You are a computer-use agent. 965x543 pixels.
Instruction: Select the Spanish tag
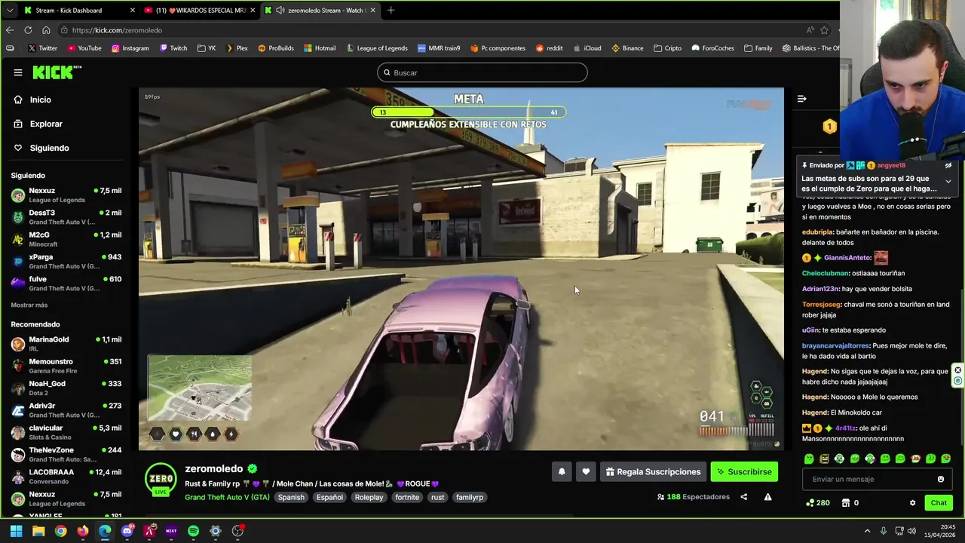291,497
